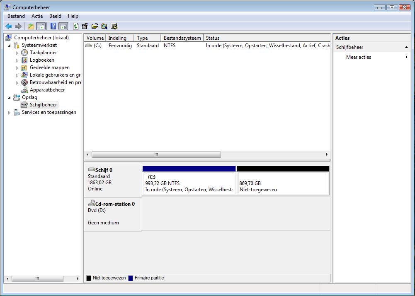The image size is (415, 296).
Task: Click the Back arrow toolbar icon
Action: click(x=8, y=26)
